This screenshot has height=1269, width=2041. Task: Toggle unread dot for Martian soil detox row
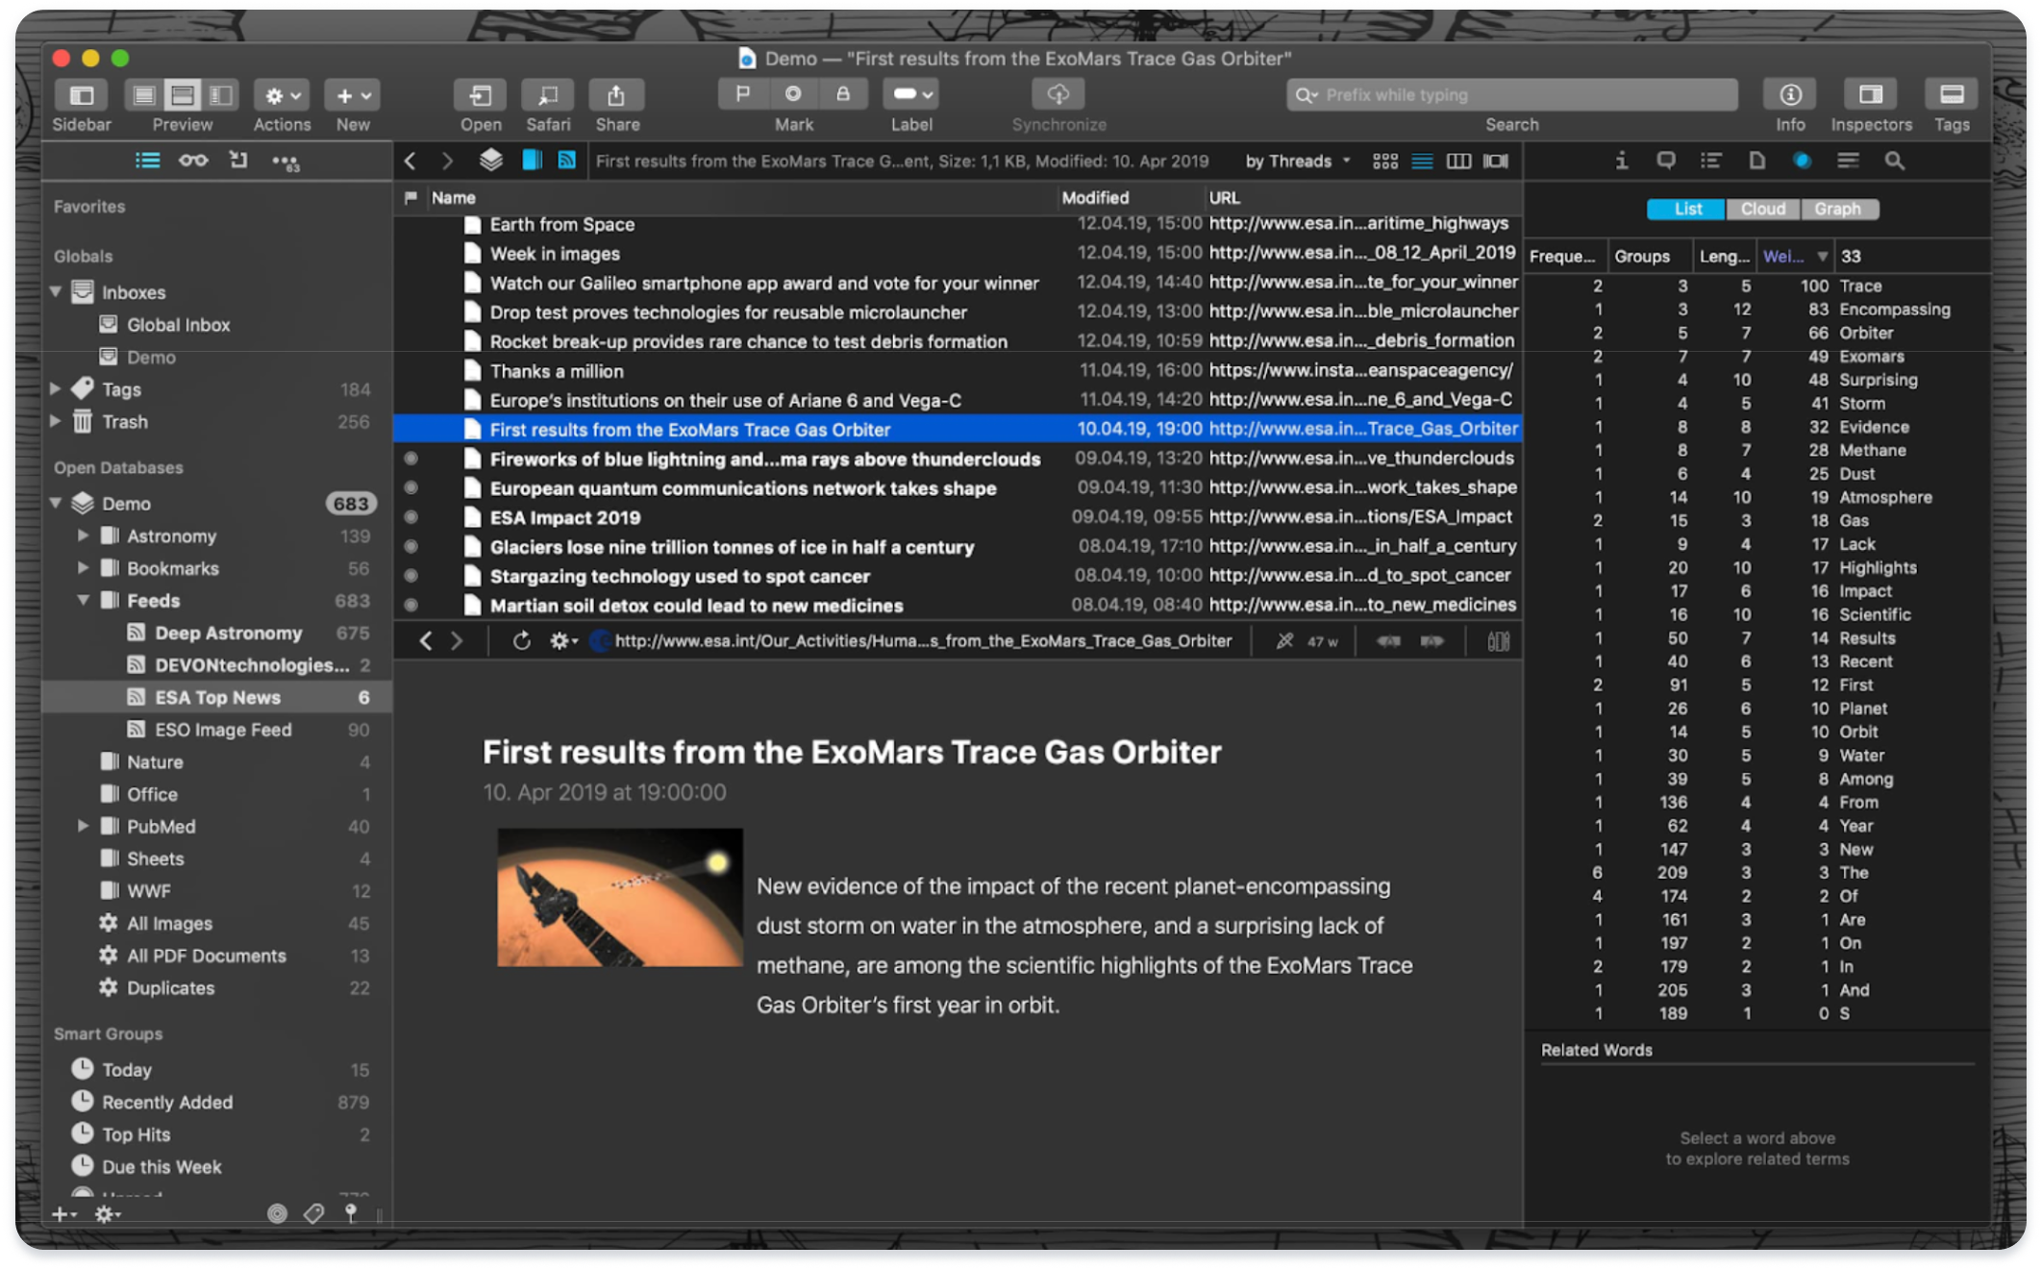point(411,606)
